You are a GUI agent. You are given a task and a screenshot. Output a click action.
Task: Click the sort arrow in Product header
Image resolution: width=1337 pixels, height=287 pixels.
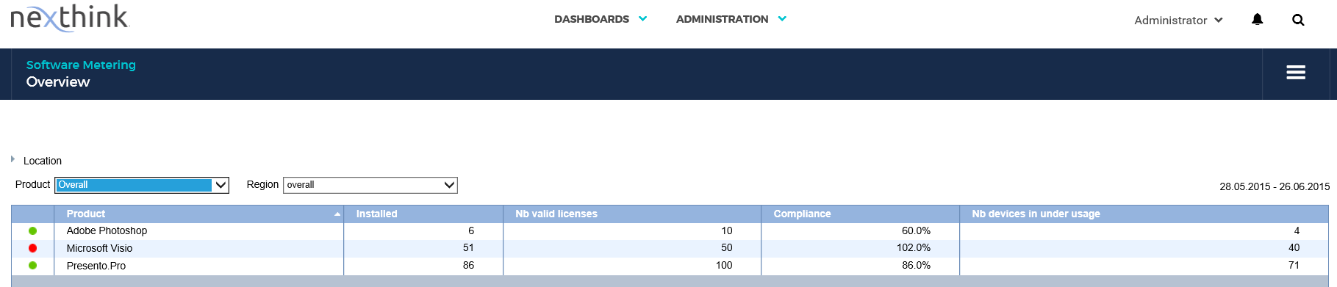tap(337, 214)
